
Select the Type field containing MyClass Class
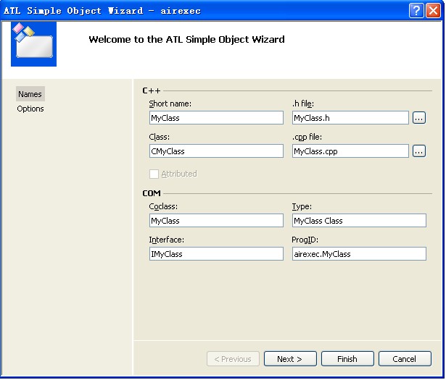click(358, 221)
